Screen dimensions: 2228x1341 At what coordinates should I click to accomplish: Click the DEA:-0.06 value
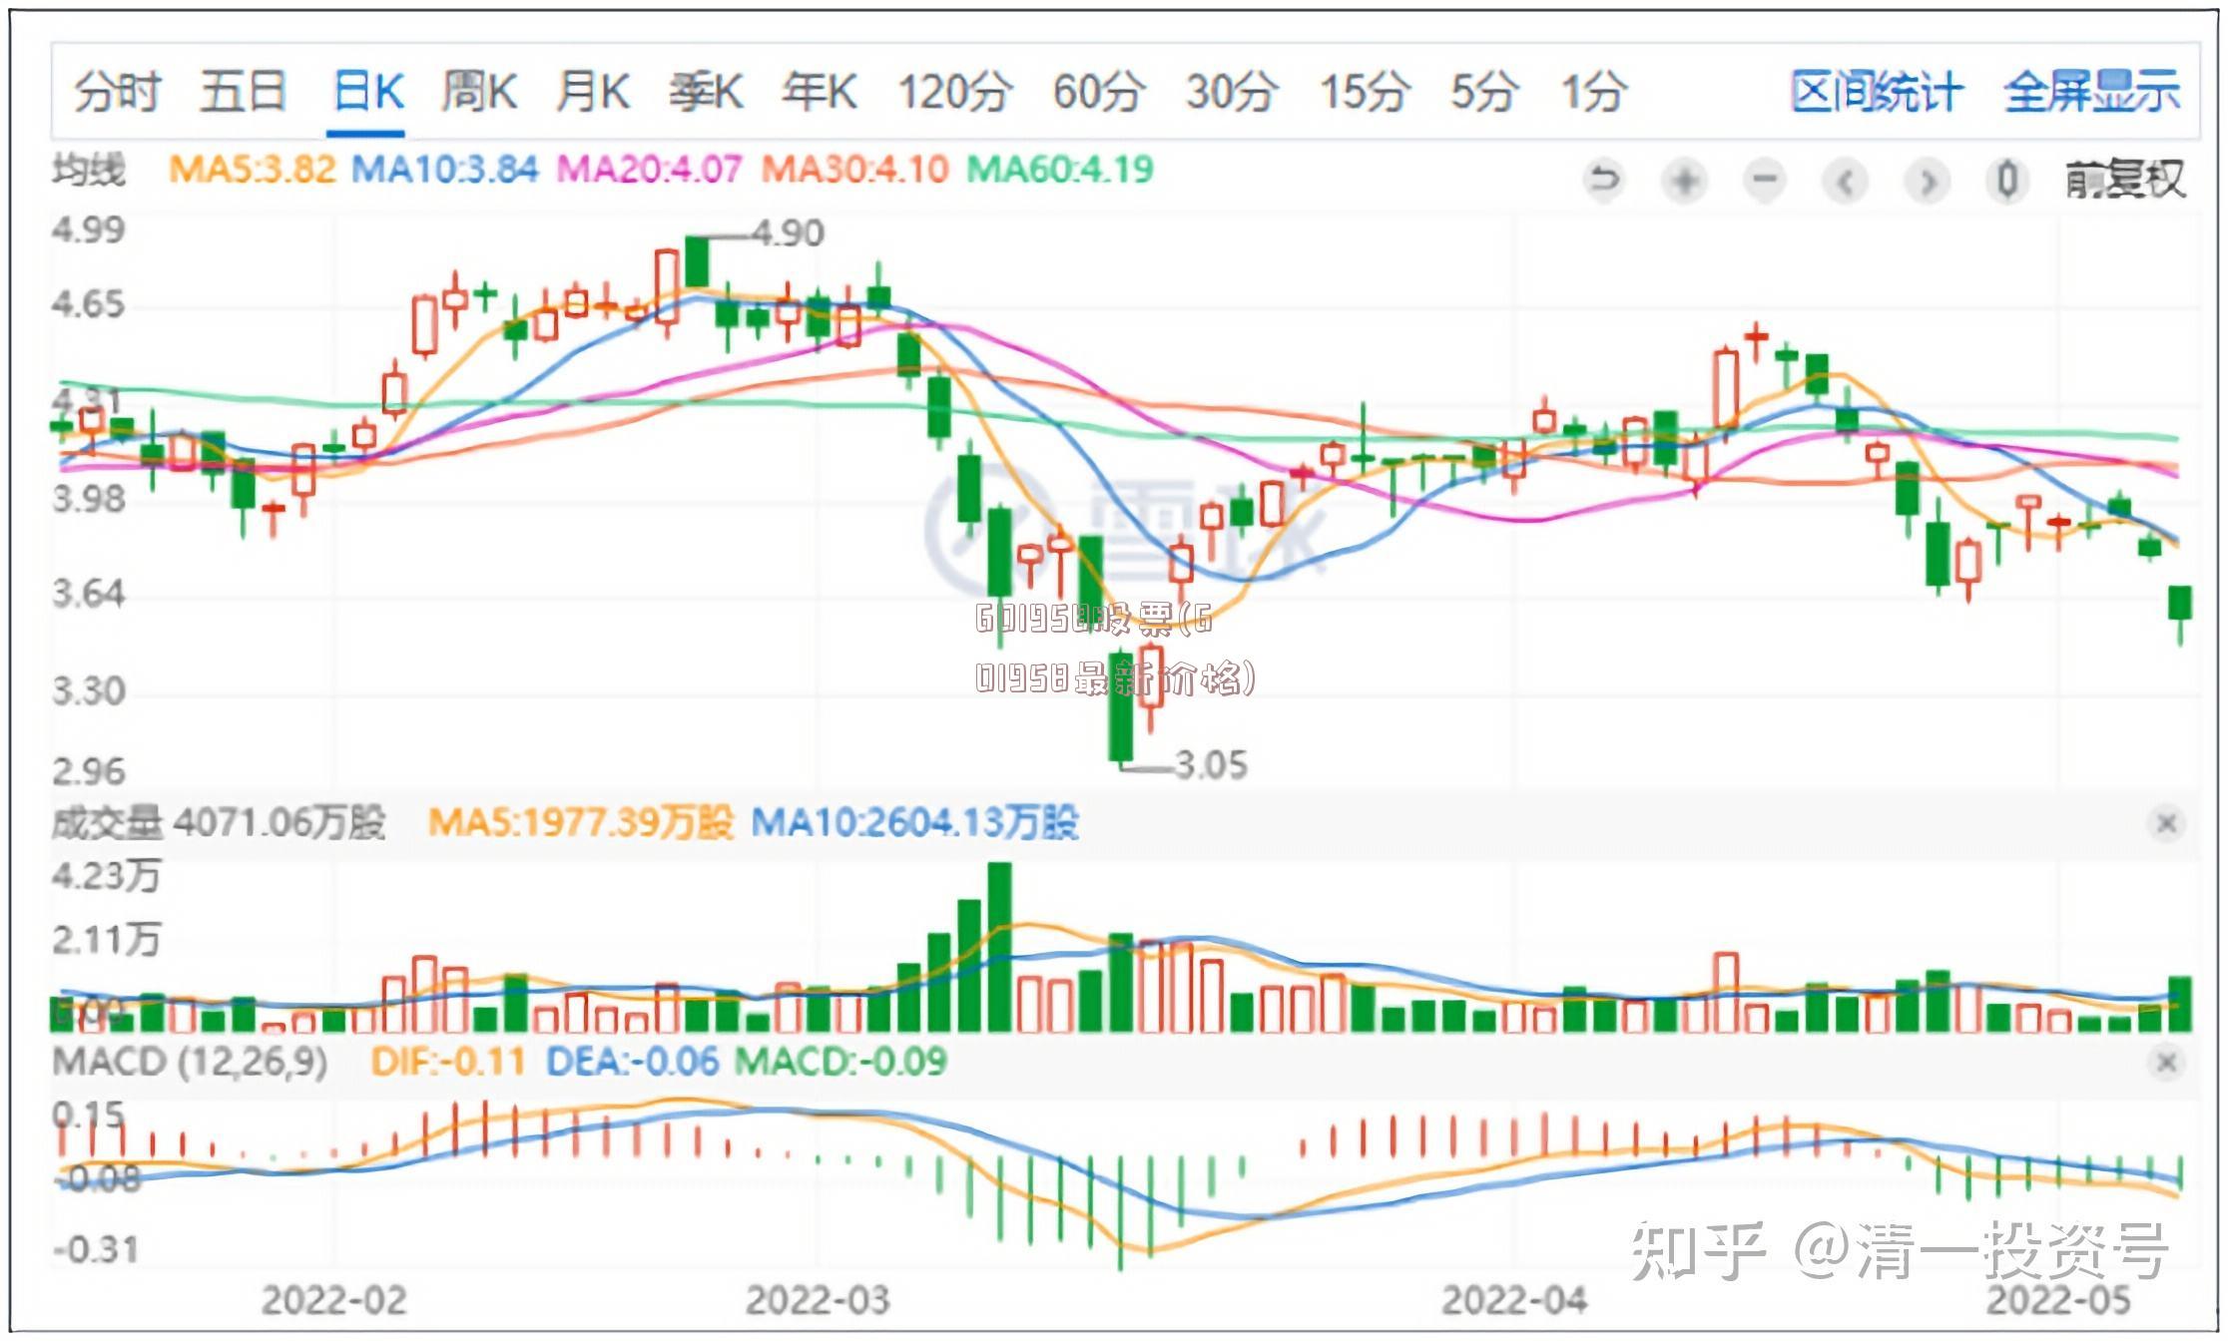632,1063
